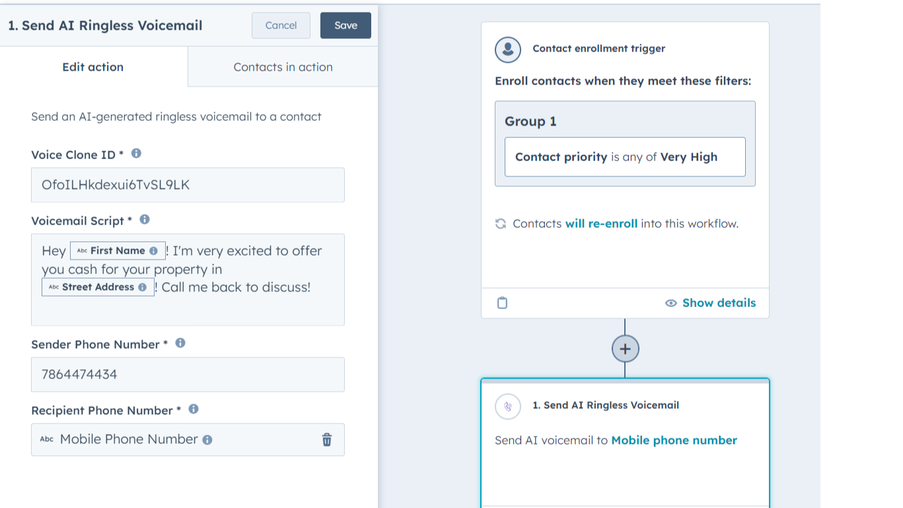Image resolution: width=903 pixels, height=508 pixels.
Task: Open the will re-enroll link
Action: point(601,224)
